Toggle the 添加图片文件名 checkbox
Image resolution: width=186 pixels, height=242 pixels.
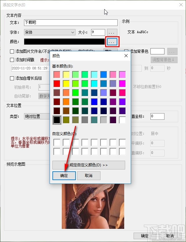12,51
